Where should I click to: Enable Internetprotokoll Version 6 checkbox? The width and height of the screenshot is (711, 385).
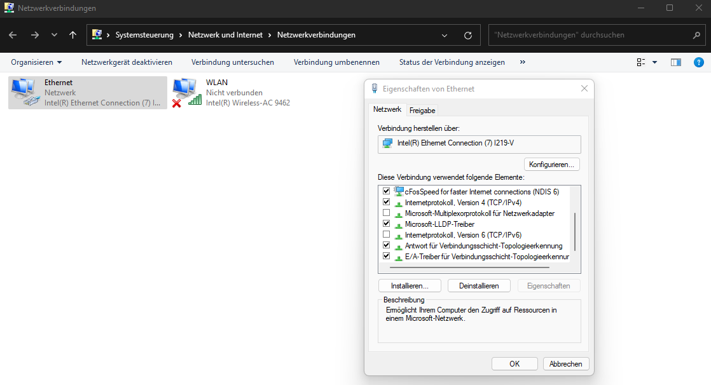point(386,235)
